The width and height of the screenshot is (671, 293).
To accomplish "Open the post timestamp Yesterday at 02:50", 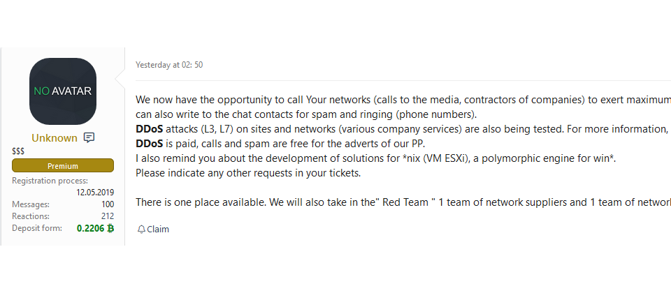I will [x=169, y=65].
